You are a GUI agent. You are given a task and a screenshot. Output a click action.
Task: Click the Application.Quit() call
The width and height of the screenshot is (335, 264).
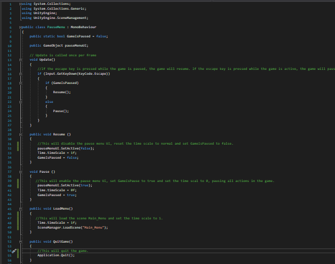point(56,255)
